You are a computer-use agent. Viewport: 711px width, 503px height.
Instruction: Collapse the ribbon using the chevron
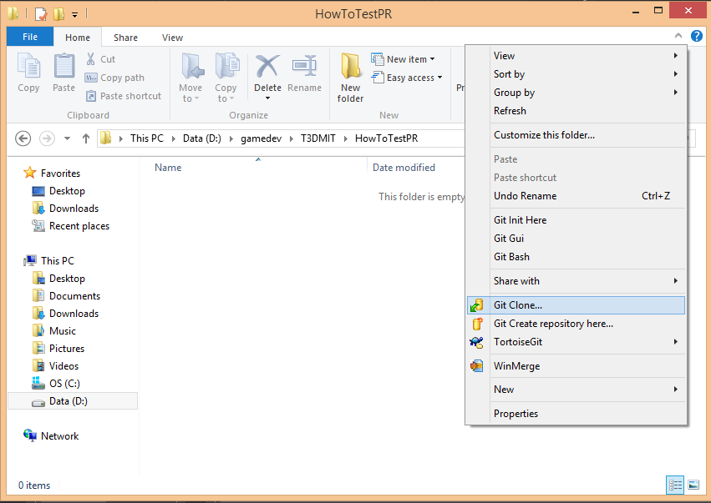[678, 35]
